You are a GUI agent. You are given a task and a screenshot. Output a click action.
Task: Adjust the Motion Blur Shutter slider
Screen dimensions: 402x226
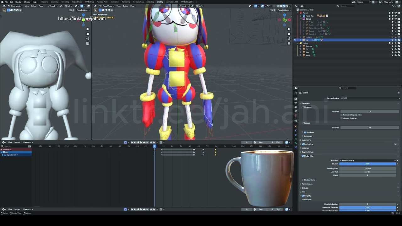coord(368,164)
